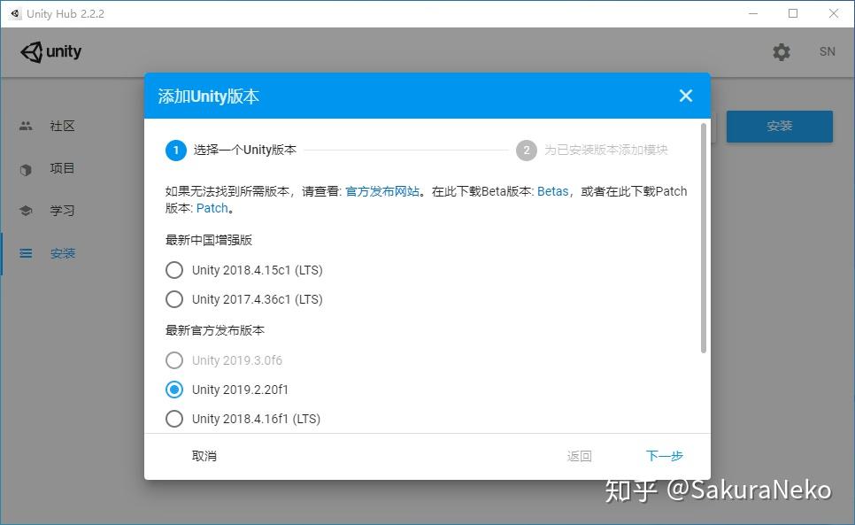Click the blue 安装 (Install) button
Image resolution: width=855 pixels, height=525 pixels.
click(x=779, y=127)
